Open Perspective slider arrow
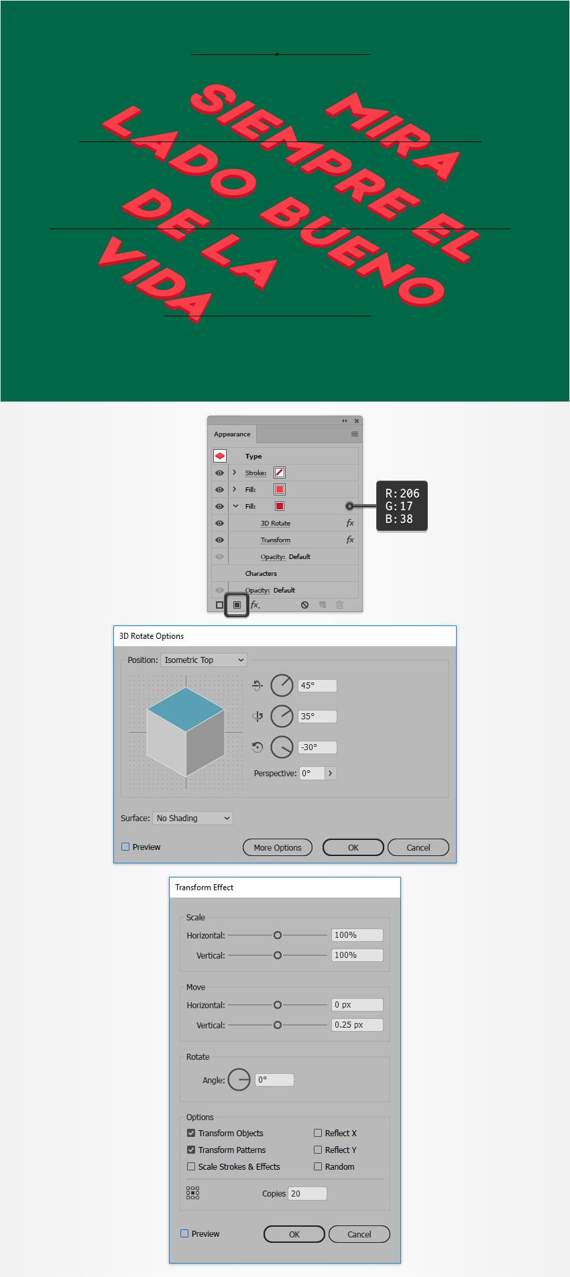The width and height of the screenshot is (570, 1277). click(331, 773)
